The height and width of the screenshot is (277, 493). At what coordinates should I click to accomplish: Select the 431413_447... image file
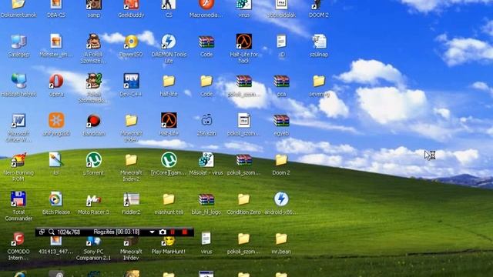coord(56,241)
